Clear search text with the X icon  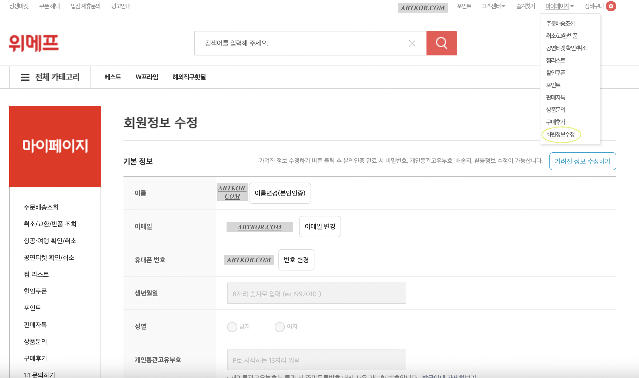412,43
